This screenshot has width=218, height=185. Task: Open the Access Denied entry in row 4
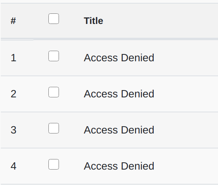(119, 166)
